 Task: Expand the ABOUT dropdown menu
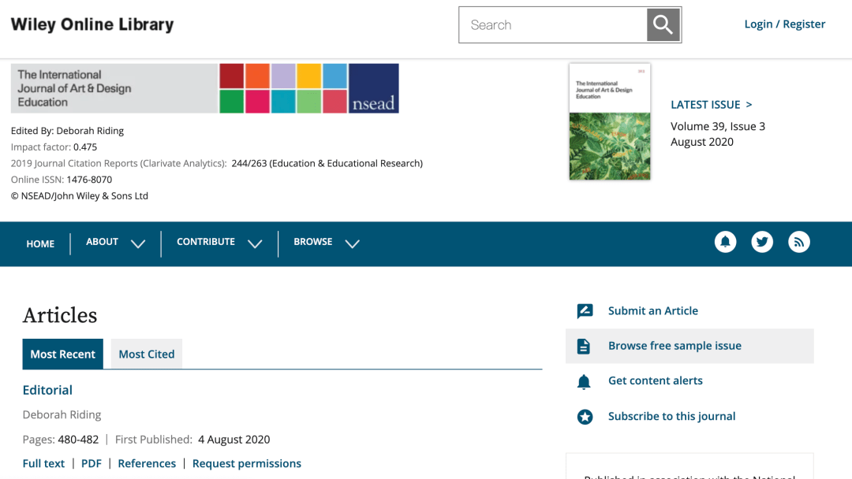tap(115, 243)
